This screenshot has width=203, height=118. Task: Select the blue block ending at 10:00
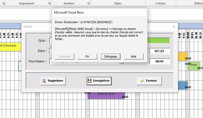[183, 85]
